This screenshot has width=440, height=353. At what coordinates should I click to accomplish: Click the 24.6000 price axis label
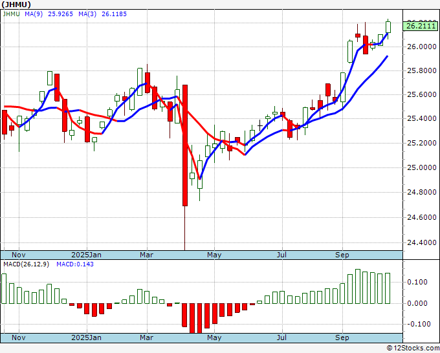tap(422, 218)
